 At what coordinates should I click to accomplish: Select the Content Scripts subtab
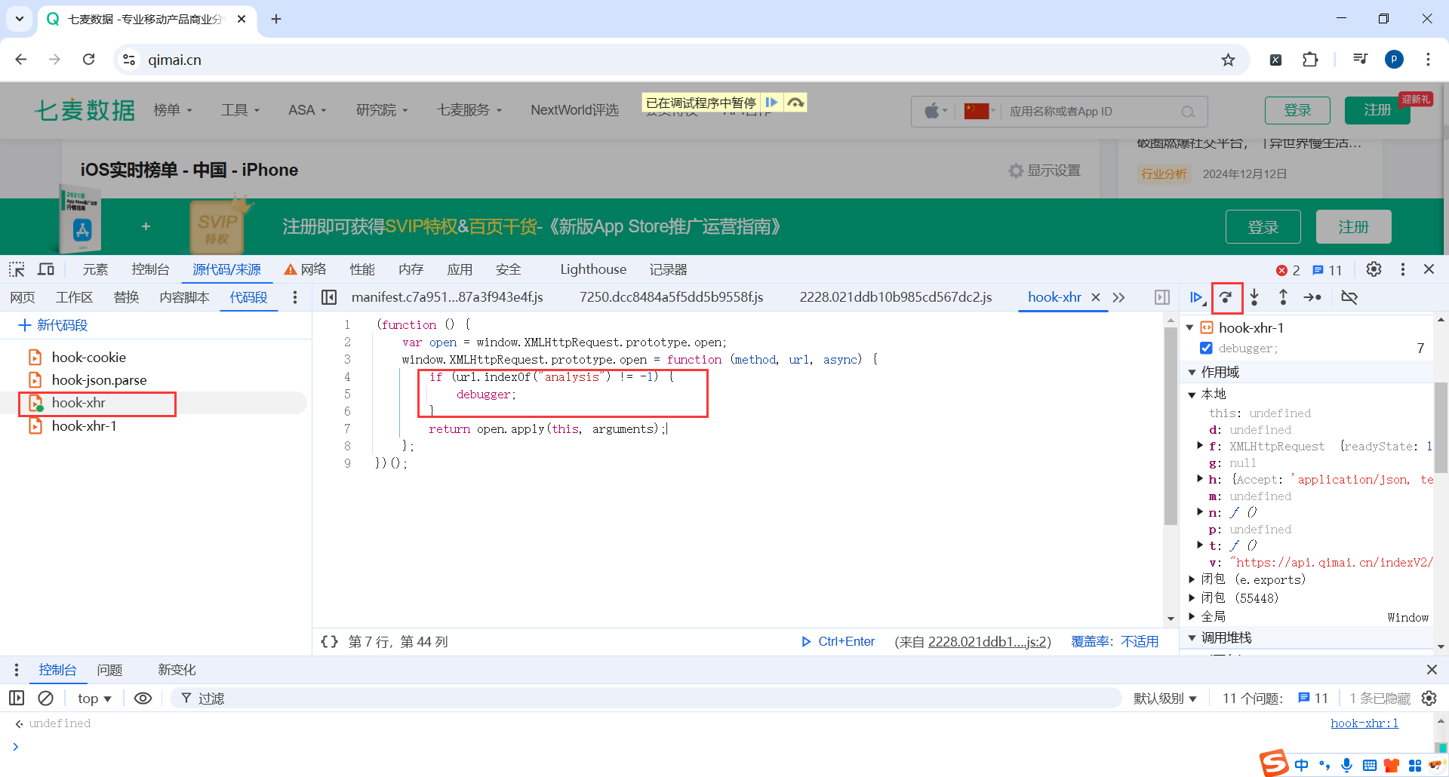pos(184,297)
